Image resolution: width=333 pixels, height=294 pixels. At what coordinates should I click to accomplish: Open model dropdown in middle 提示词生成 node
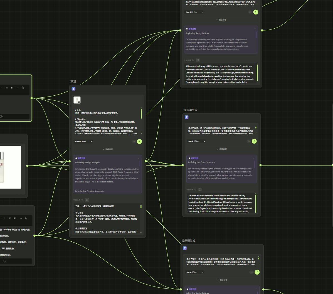click(196, 141)
